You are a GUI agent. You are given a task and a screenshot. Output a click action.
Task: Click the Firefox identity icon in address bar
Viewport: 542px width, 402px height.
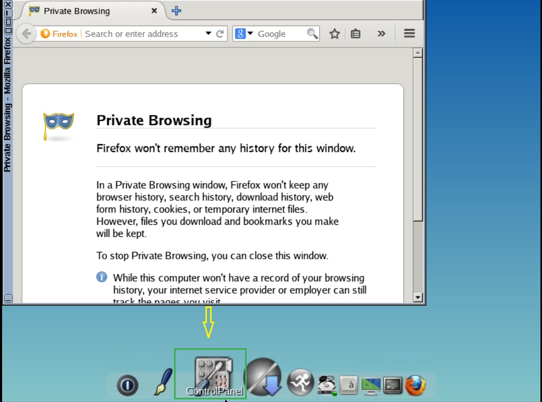click(59, 34)
